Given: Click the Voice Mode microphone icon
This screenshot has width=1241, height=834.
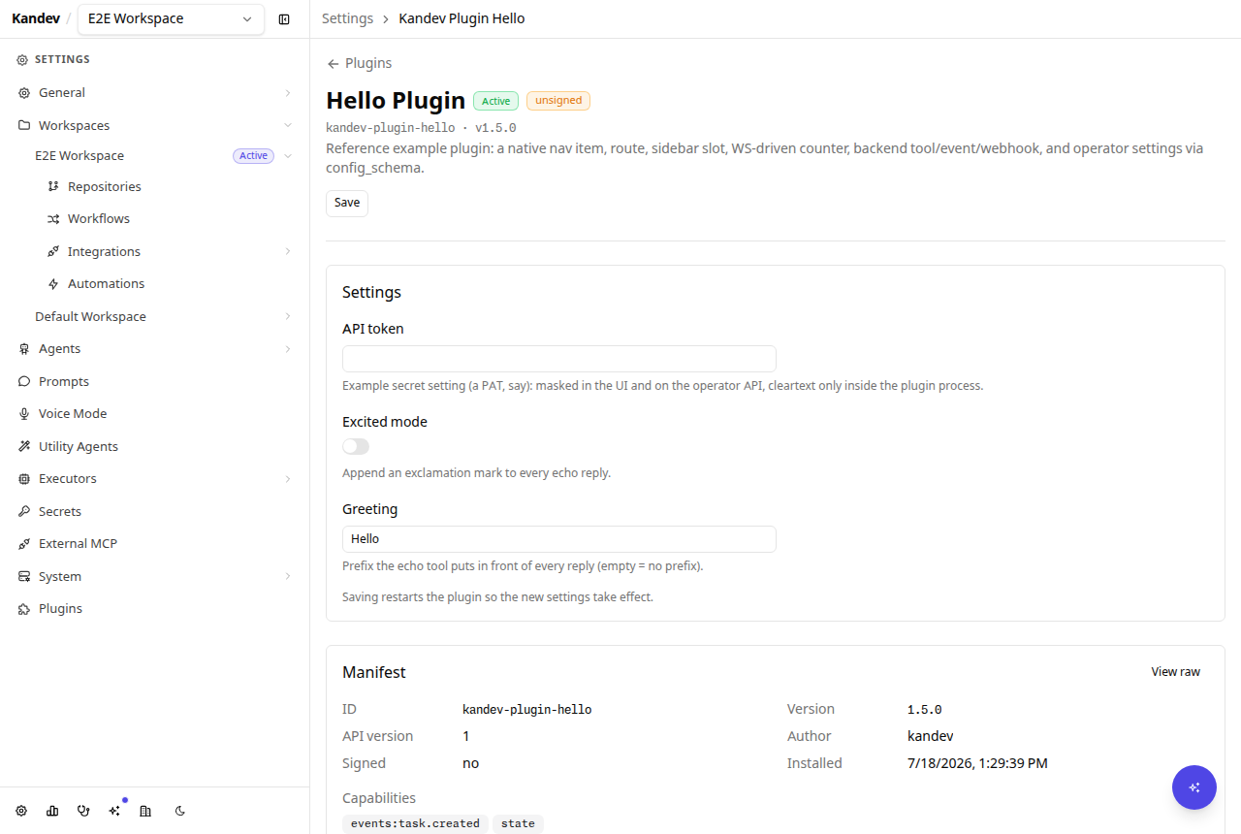Looking at the screenshot, I should (x=24, y=414).
